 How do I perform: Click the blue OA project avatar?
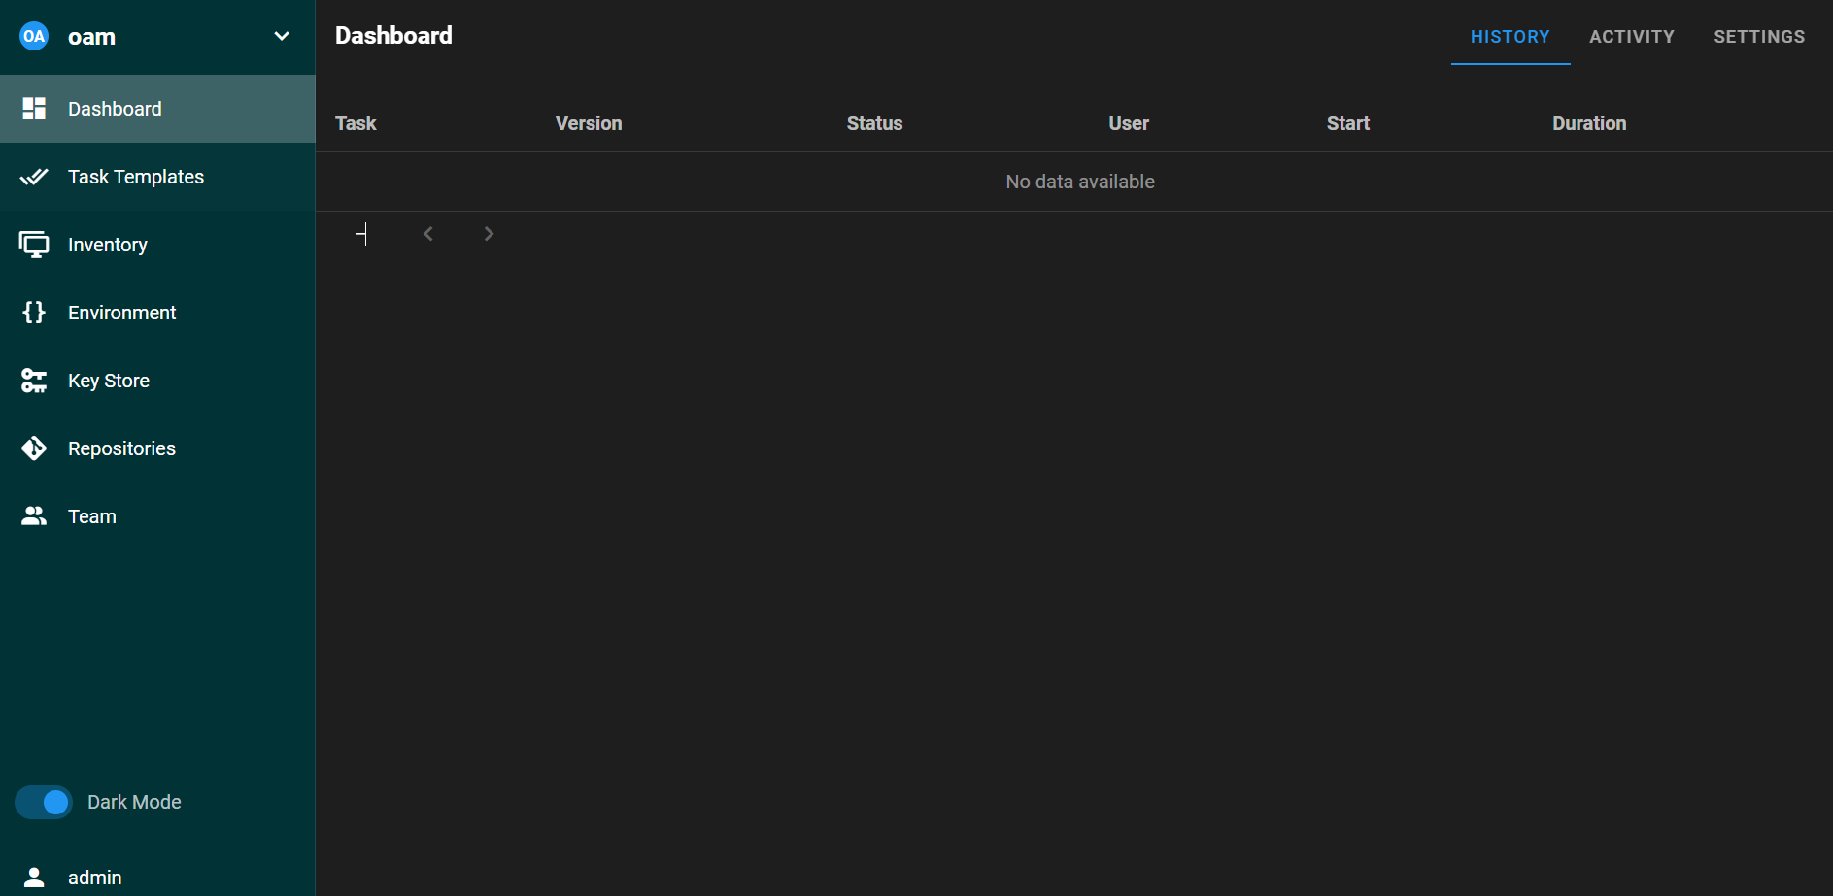click(x=34, y=37)
